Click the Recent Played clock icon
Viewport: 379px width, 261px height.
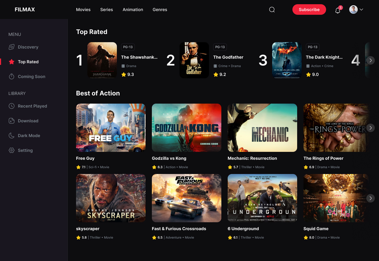tap(12, 106)
